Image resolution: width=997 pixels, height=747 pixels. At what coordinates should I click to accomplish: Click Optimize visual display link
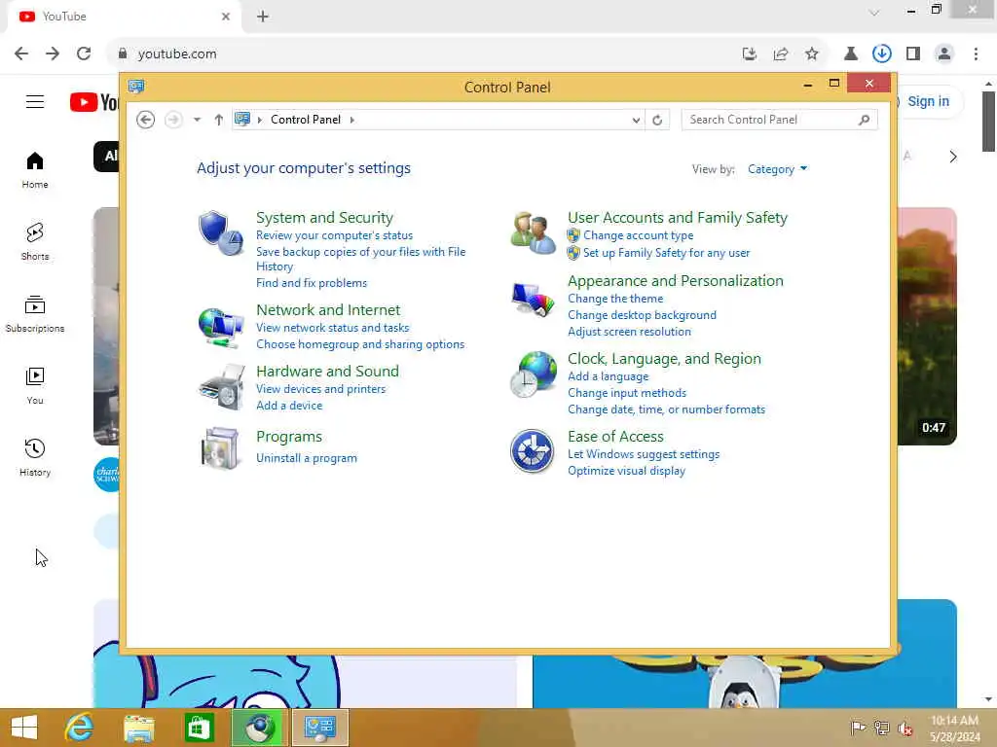point(626,471)
